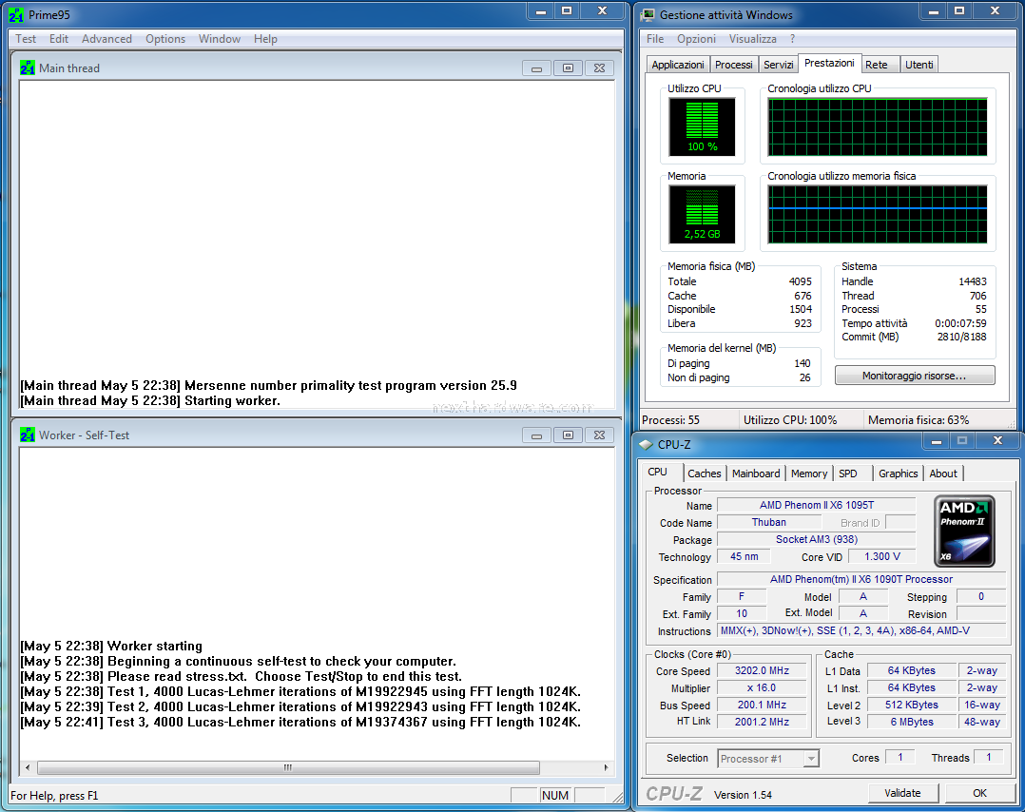Click the Validate button in CPU-Z
Viewport: 1025px width, 812px height.
902,793
